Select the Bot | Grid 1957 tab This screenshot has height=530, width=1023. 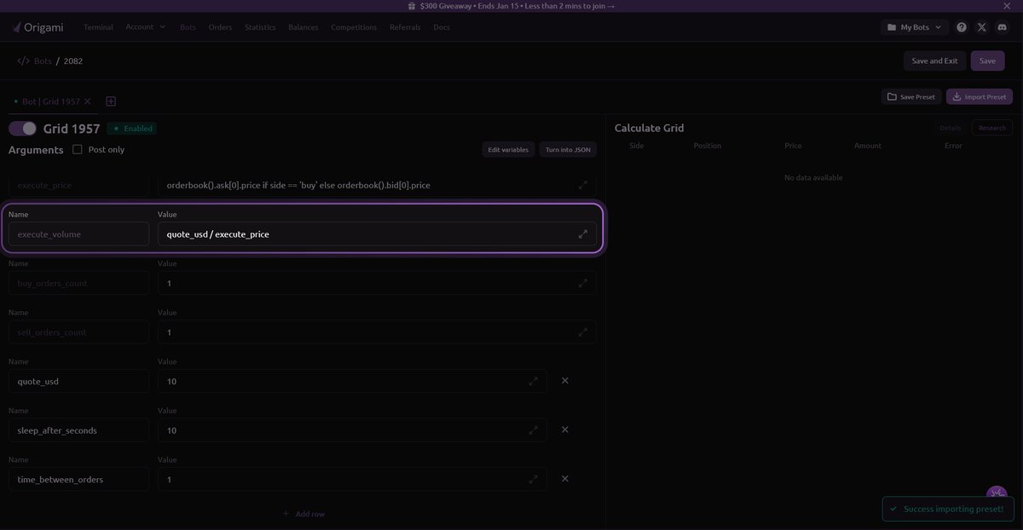[x=50, y=101]
